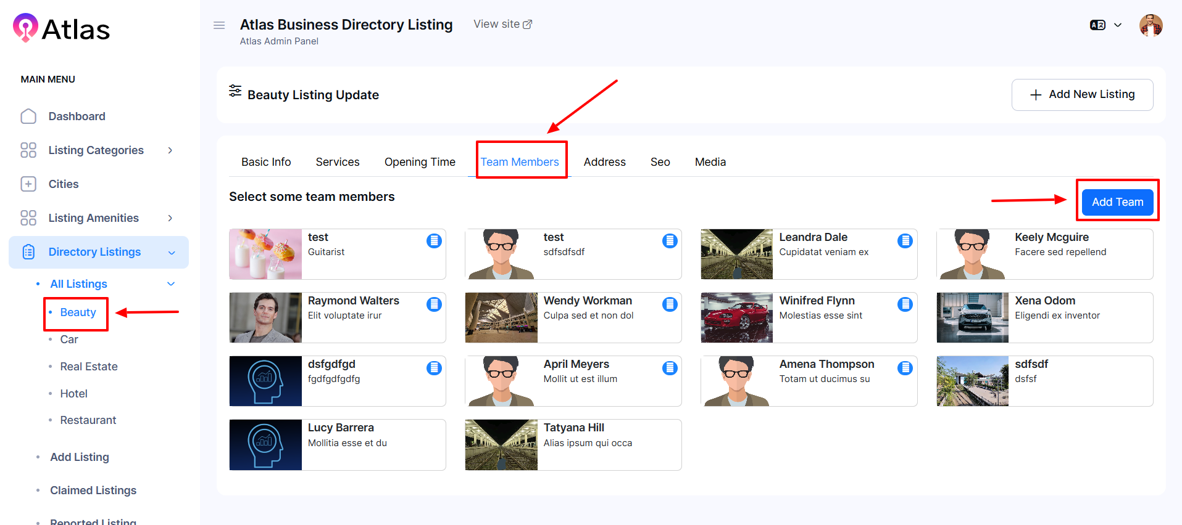The image size is (1182, 525).
Task: Open the View site link
Action: coord(502,24)
